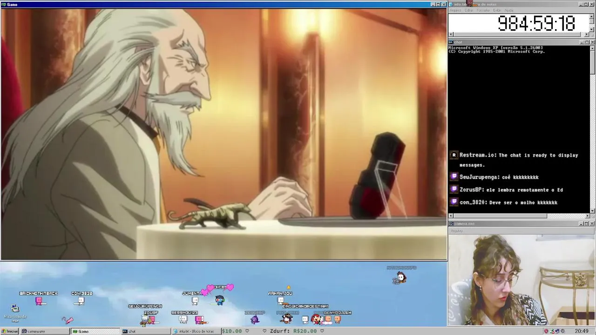Open Formatar menu in Notepad window
Viewport: 596px width, 335px height.
click(483, 10)
